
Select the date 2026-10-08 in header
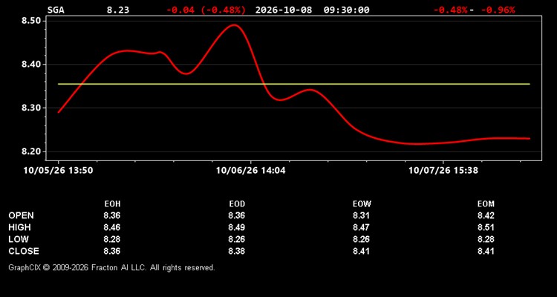click(x=284, y=10)
